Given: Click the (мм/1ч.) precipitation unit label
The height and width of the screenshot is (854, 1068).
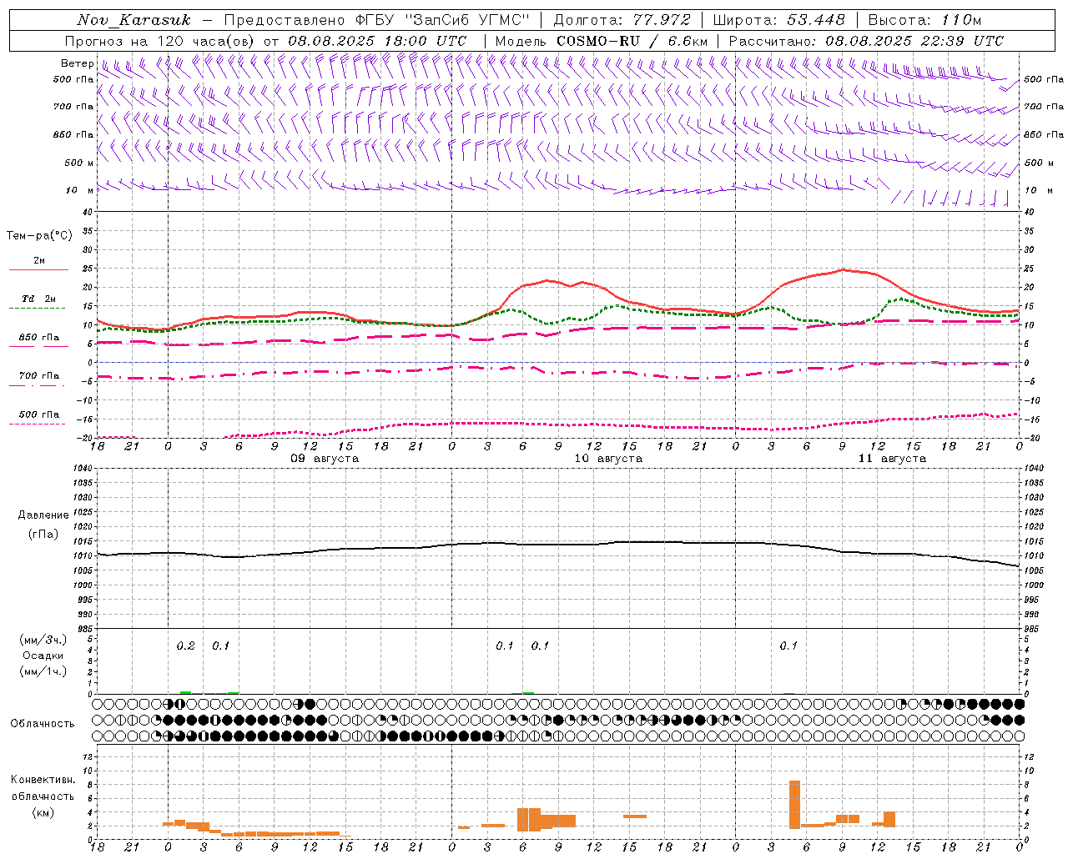Looking at the screenshot, I should [x=43, y=671].
